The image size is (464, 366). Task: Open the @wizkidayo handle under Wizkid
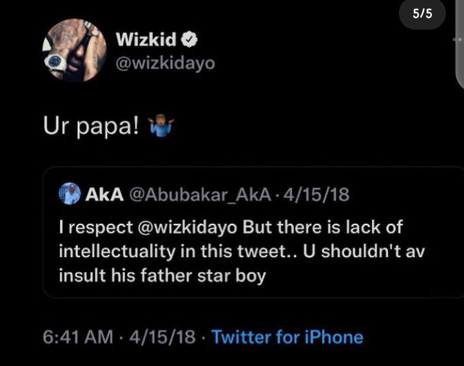coord(165,64)
